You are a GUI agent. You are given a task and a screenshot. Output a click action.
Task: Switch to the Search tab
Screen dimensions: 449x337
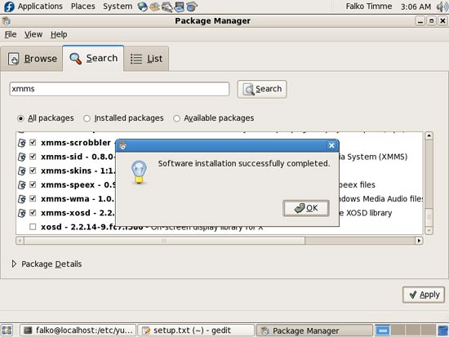tap(93, 58)
